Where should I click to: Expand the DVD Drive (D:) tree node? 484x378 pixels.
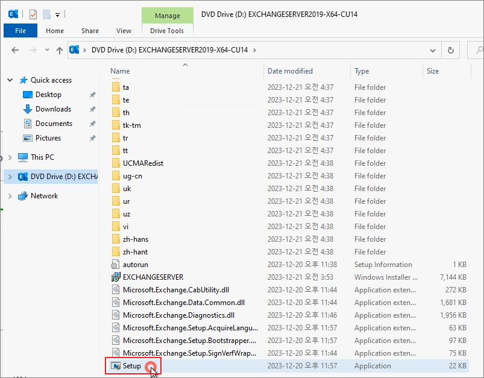click(10, 177)
